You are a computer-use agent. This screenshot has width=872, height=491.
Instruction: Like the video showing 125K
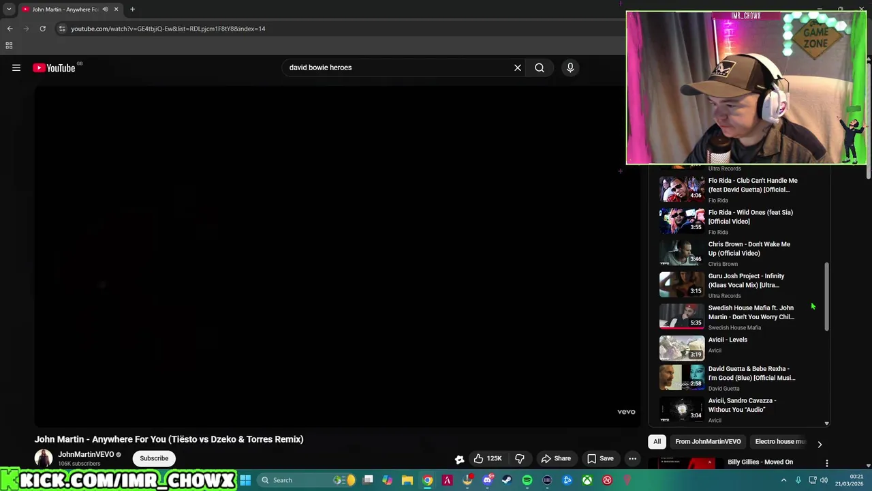tap(488, 458)
